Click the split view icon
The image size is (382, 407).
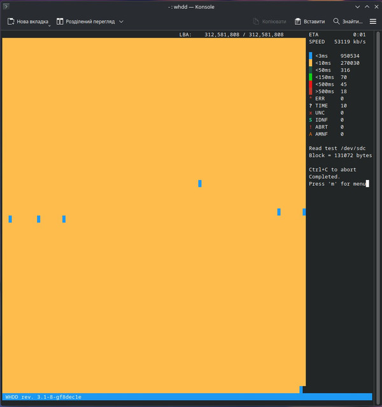point(60,22)
